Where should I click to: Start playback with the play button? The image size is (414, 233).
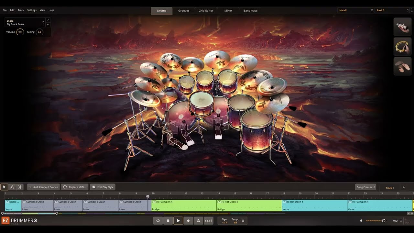(x=178, y=221)
